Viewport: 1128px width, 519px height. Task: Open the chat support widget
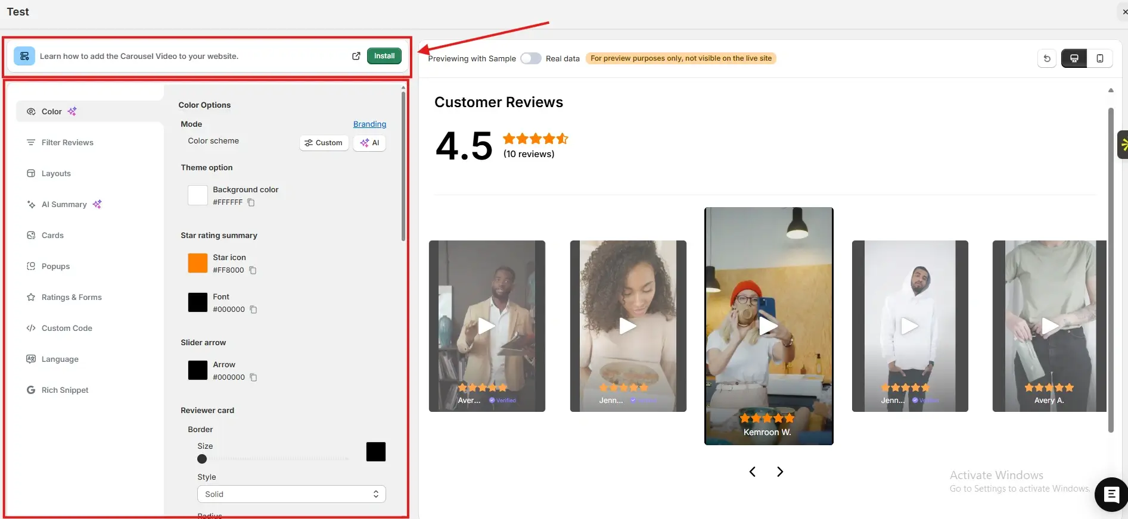click(x=1111, y=494)
